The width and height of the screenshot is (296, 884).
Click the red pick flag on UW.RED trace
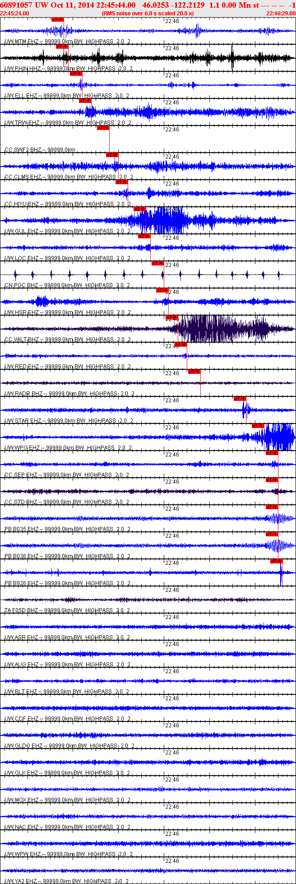pos(181,344)
